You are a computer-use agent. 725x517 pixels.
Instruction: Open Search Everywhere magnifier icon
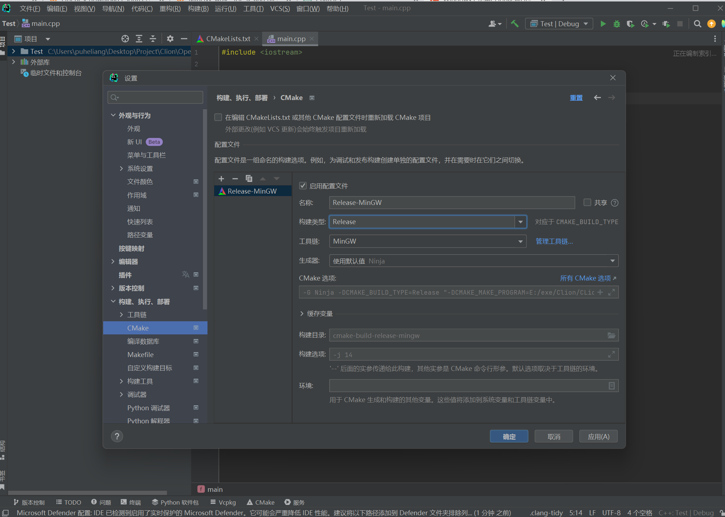pyautogui.click(x=697, y=24)
